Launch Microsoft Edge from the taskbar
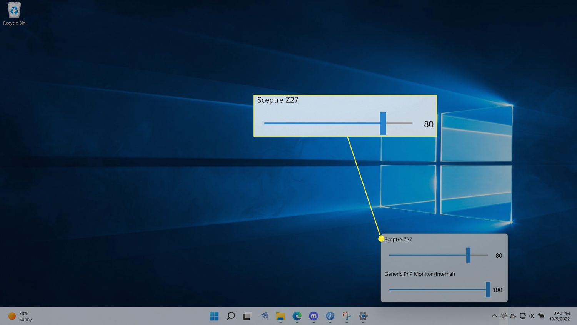Screen dimensions: 577x325 297,316
